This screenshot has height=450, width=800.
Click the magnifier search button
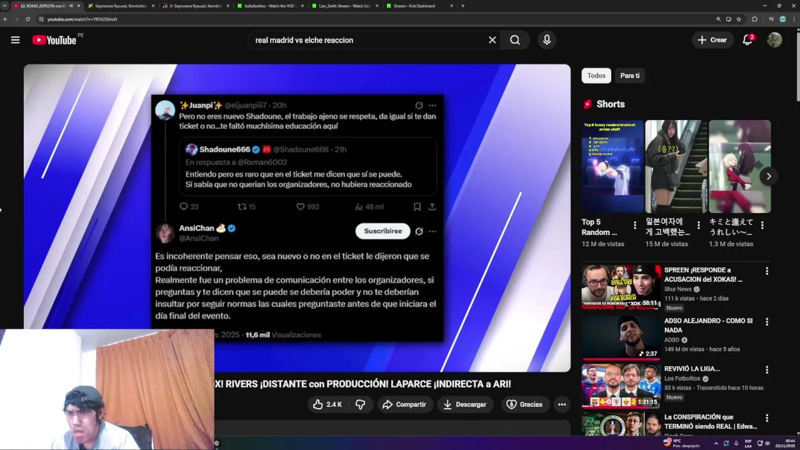[515, 40]
